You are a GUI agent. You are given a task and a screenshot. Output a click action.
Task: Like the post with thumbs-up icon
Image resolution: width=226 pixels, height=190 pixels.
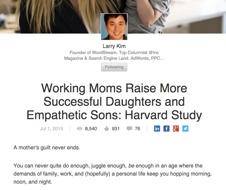click(x=106, y=129)
